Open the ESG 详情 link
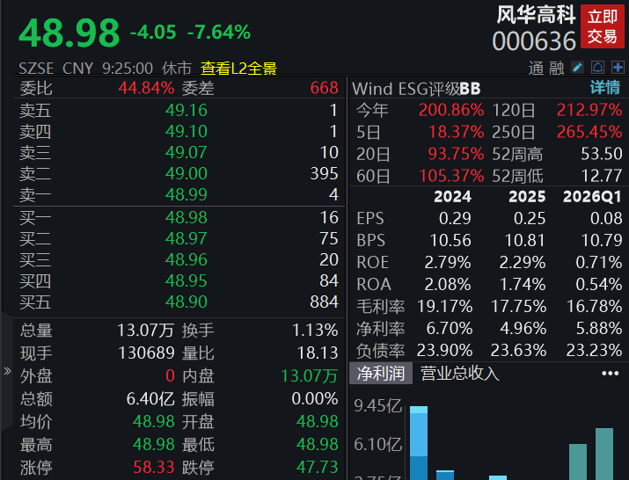This screenshot has width=629, height=480. click(605, 87)
